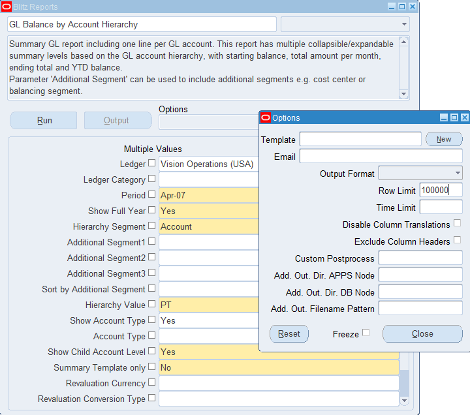Click the report description text area

click(x=203, y=68)
